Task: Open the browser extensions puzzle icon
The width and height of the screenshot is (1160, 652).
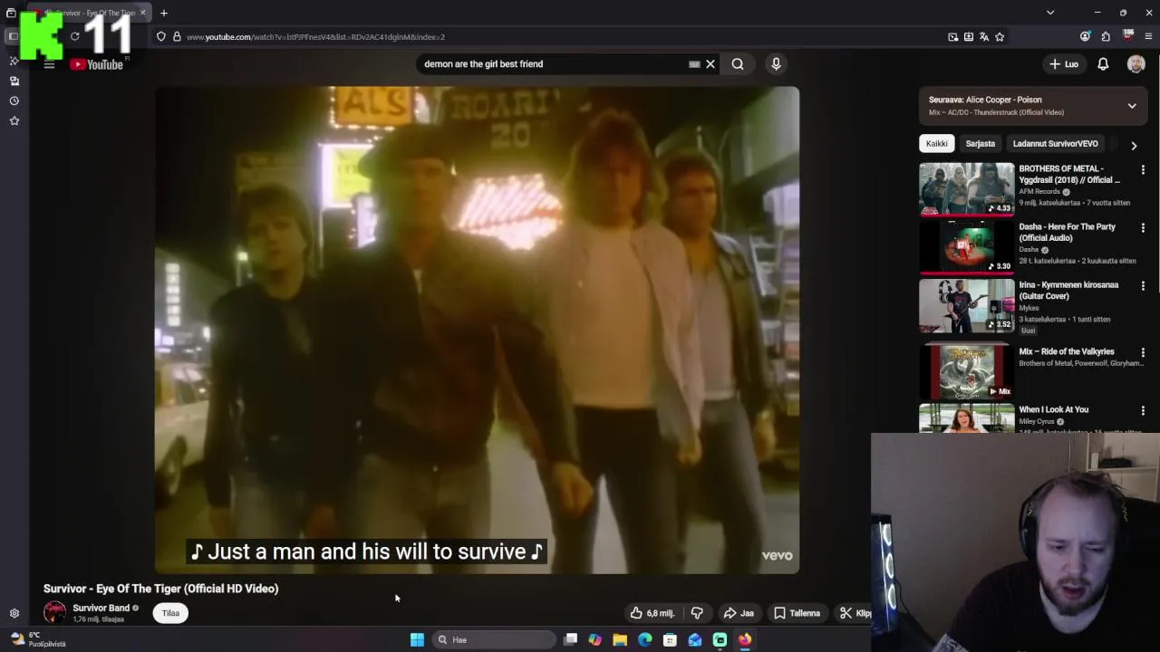Action: [1106, 37]
